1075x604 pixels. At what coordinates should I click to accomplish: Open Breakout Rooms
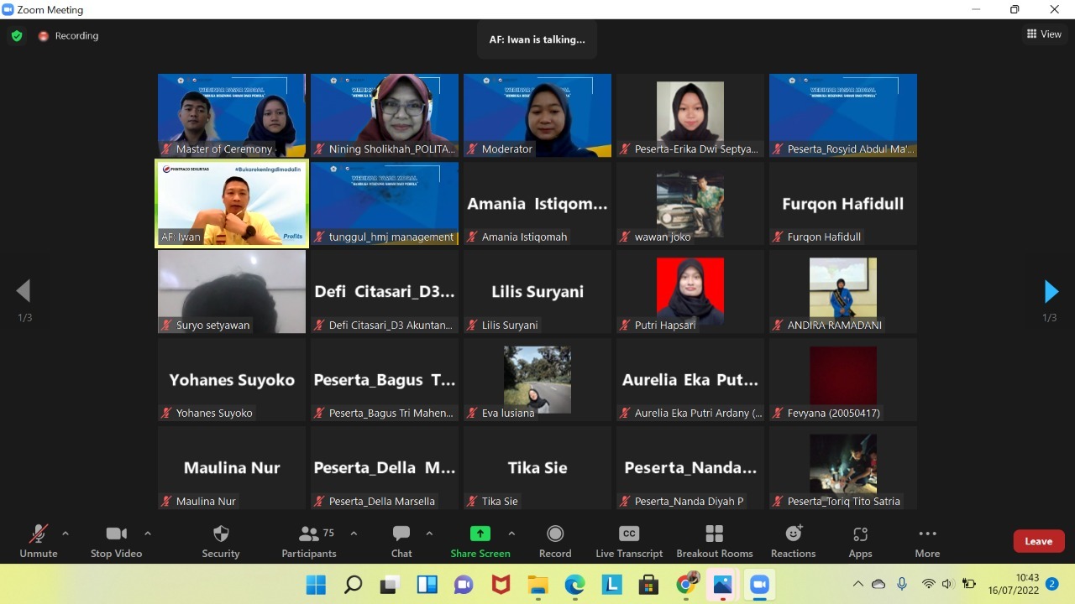[714, 541]
